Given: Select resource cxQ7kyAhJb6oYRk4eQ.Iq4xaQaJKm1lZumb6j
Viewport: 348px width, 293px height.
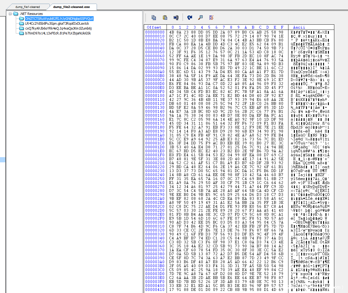Looking at the screenshot, I should pyautogui.click(x=58, y=28).
